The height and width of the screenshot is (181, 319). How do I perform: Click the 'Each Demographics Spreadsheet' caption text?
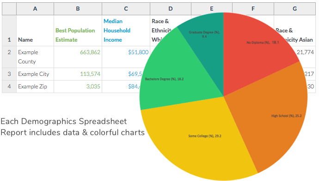64,121
